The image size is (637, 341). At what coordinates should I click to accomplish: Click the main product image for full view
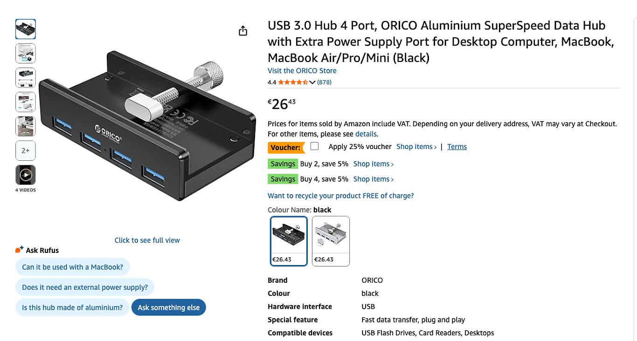pos(147,126)
